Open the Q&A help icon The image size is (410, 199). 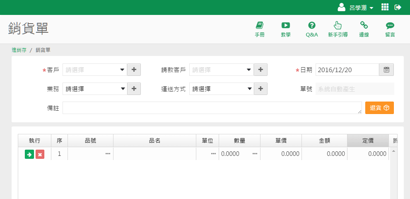[x=311, y=29]
